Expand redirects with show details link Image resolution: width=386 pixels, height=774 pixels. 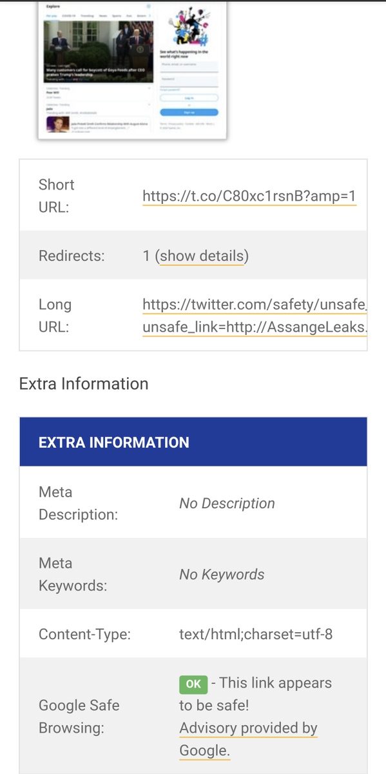coord(202,256)
